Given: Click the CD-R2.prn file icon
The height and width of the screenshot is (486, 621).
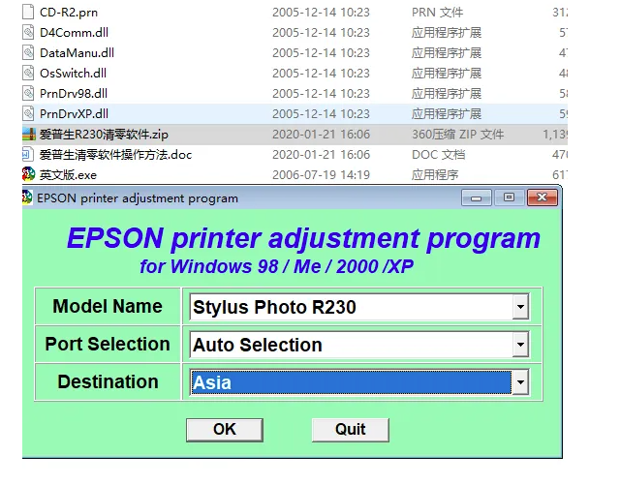Looking at the screenshot, I should (28, 12).
